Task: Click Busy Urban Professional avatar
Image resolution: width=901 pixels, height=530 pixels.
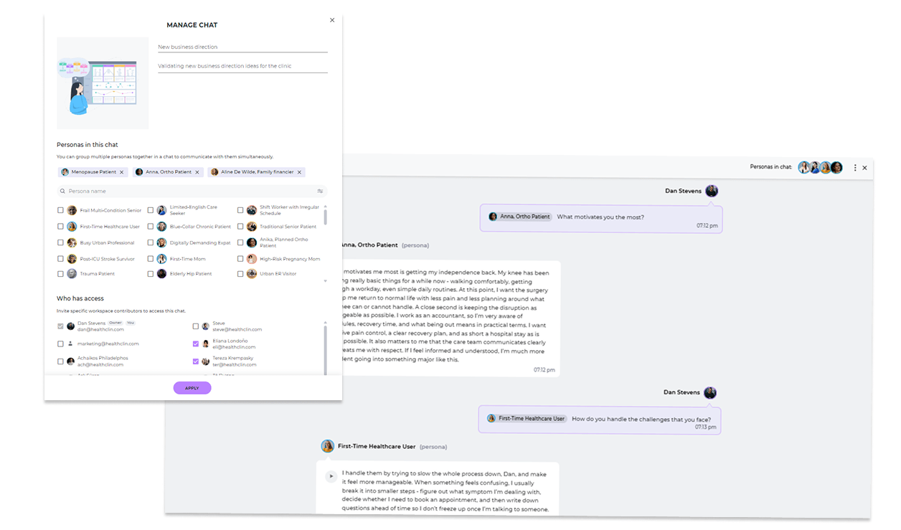Action: tap(72, 242)
